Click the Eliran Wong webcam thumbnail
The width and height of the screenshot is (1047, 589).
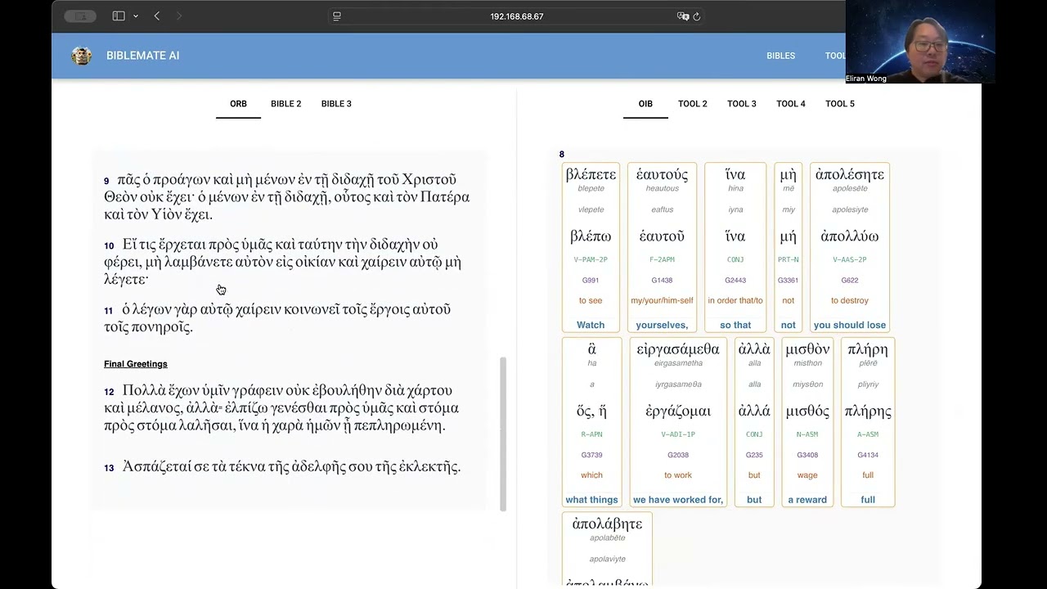pos(920,42)
